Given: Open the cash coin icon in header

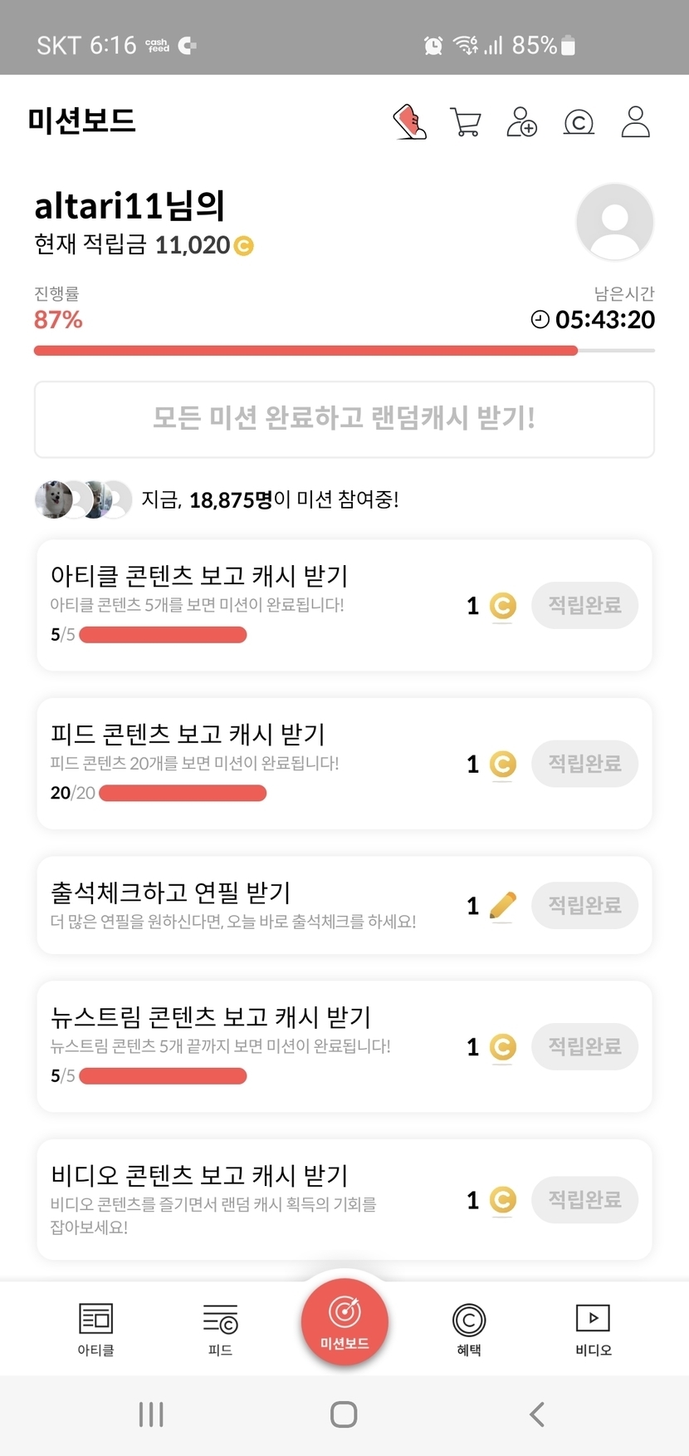Looking at the screenshot, I should pos(579,122).
